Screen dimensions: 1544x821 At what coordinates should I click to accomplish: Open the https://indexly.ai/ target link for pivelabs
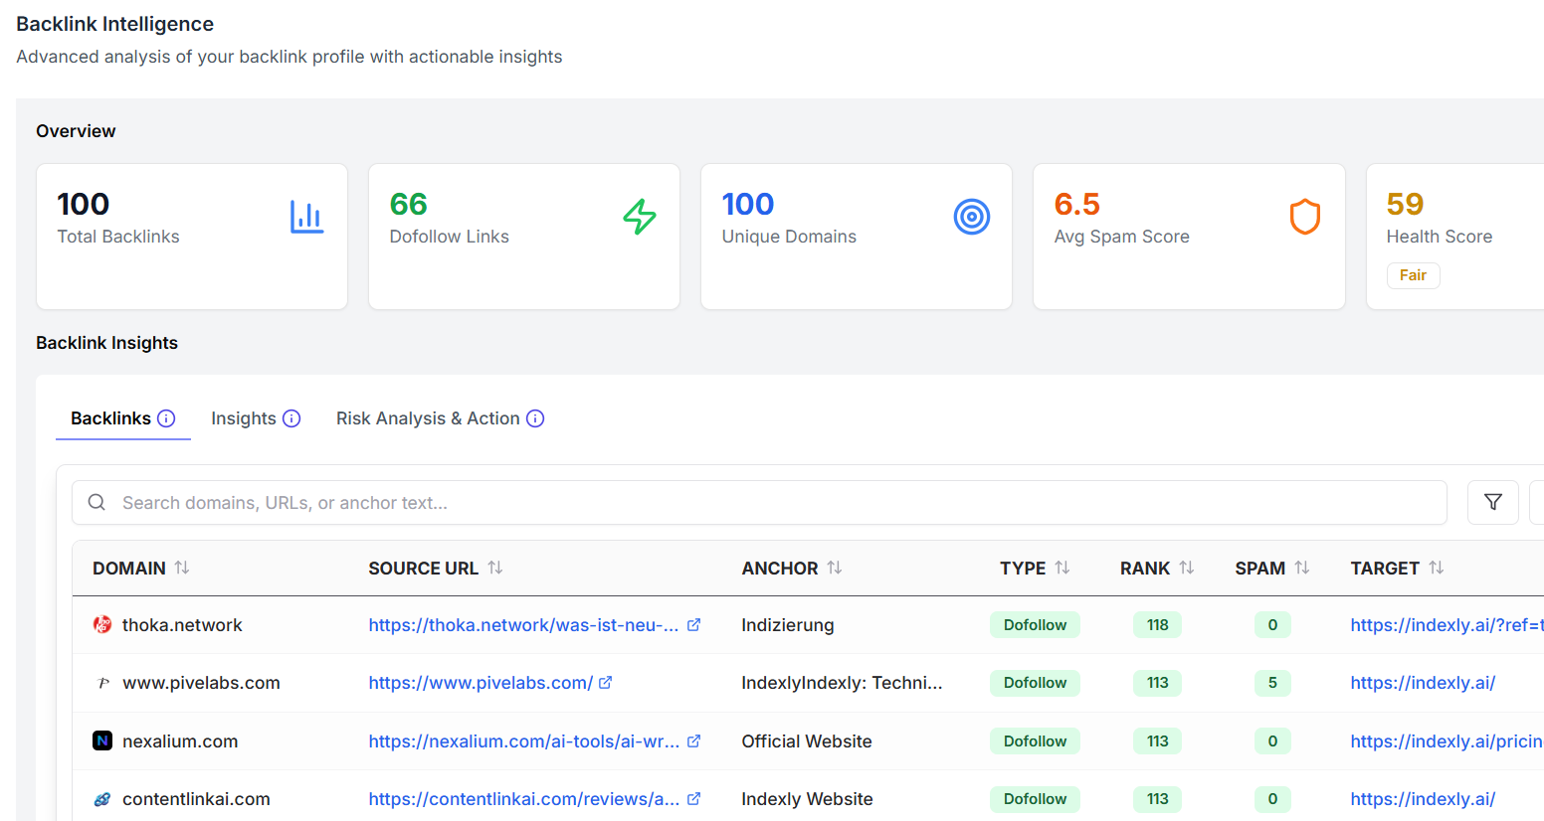(1423, 683)
